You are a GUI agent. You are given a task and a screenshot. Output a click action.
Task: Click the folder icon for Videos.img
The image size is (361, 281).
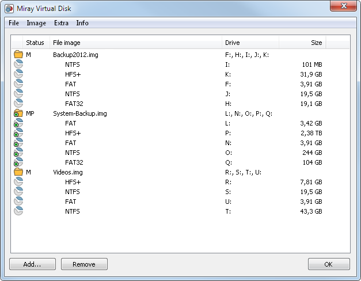[x=18, y=172]
